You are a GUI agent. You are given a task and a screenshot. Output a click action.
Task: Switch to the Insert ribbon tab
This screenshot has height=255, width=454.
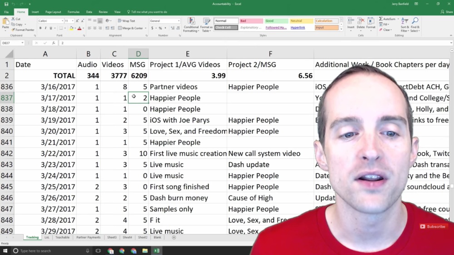click(35, 12)
